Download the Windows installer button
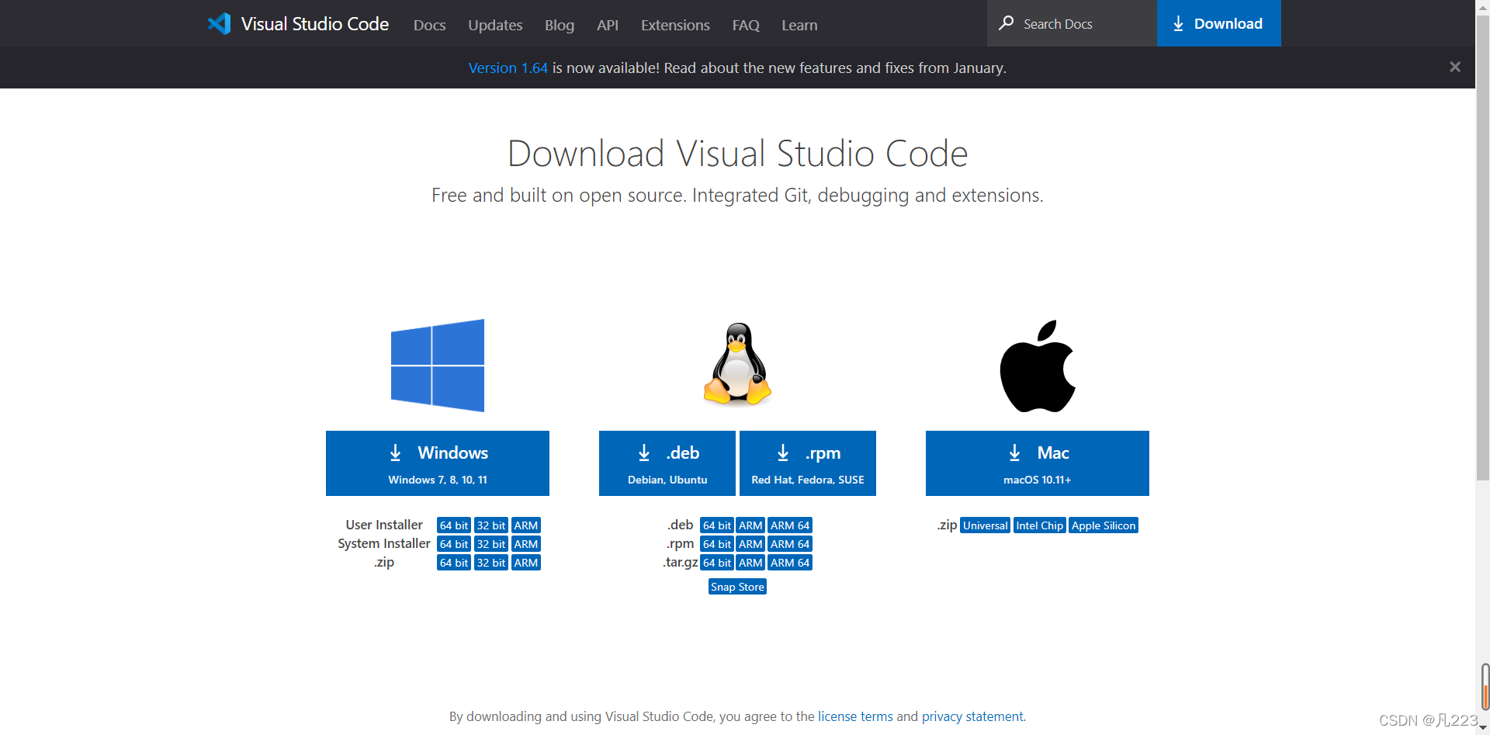 (438, 463)
